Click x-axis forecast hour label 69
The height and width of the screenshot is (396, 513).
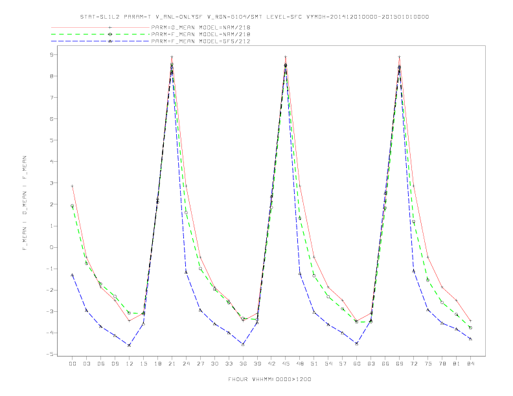pyautogui.click(x=400, y=364)
